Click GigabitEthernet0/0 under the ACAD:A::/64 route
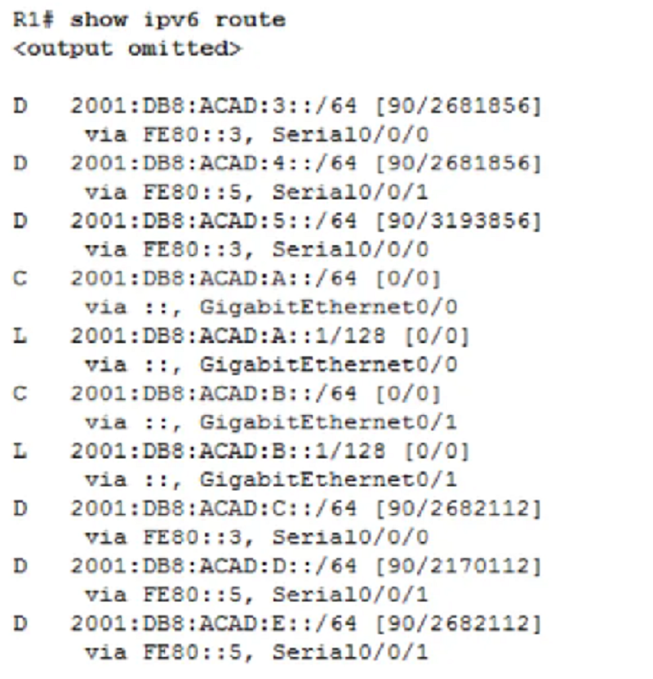 328,307
